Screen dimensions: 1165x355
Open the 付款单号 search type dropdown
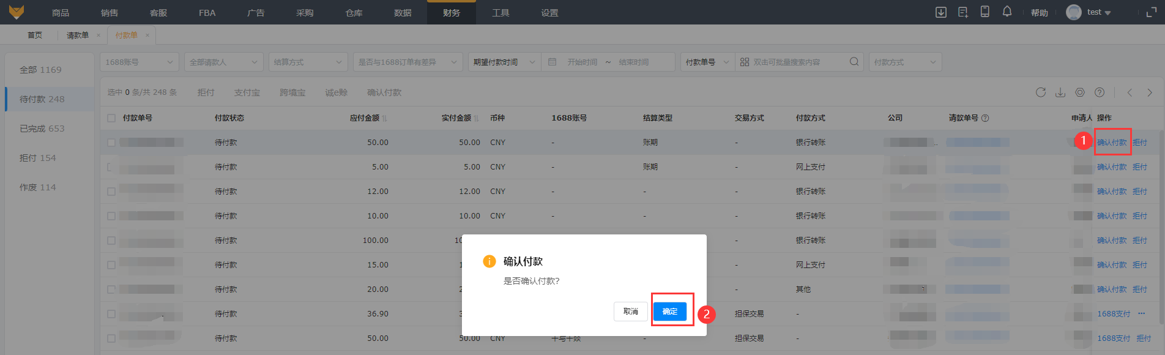[x=707, y=62]
